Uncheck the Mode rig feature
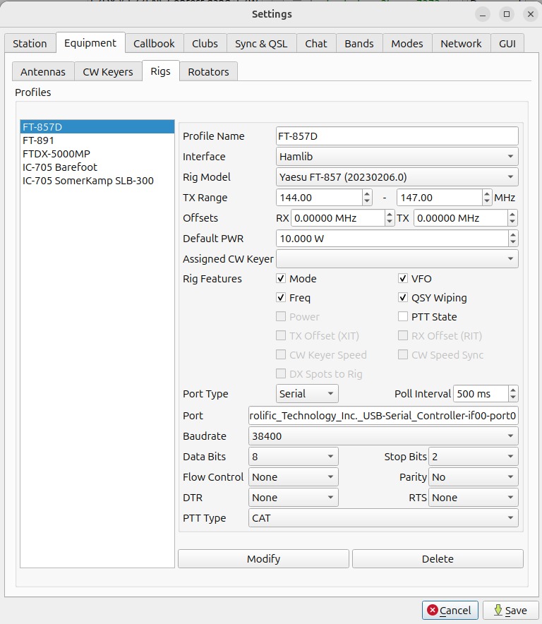Viewport: 542px width, 624px height. coord(281,279)
